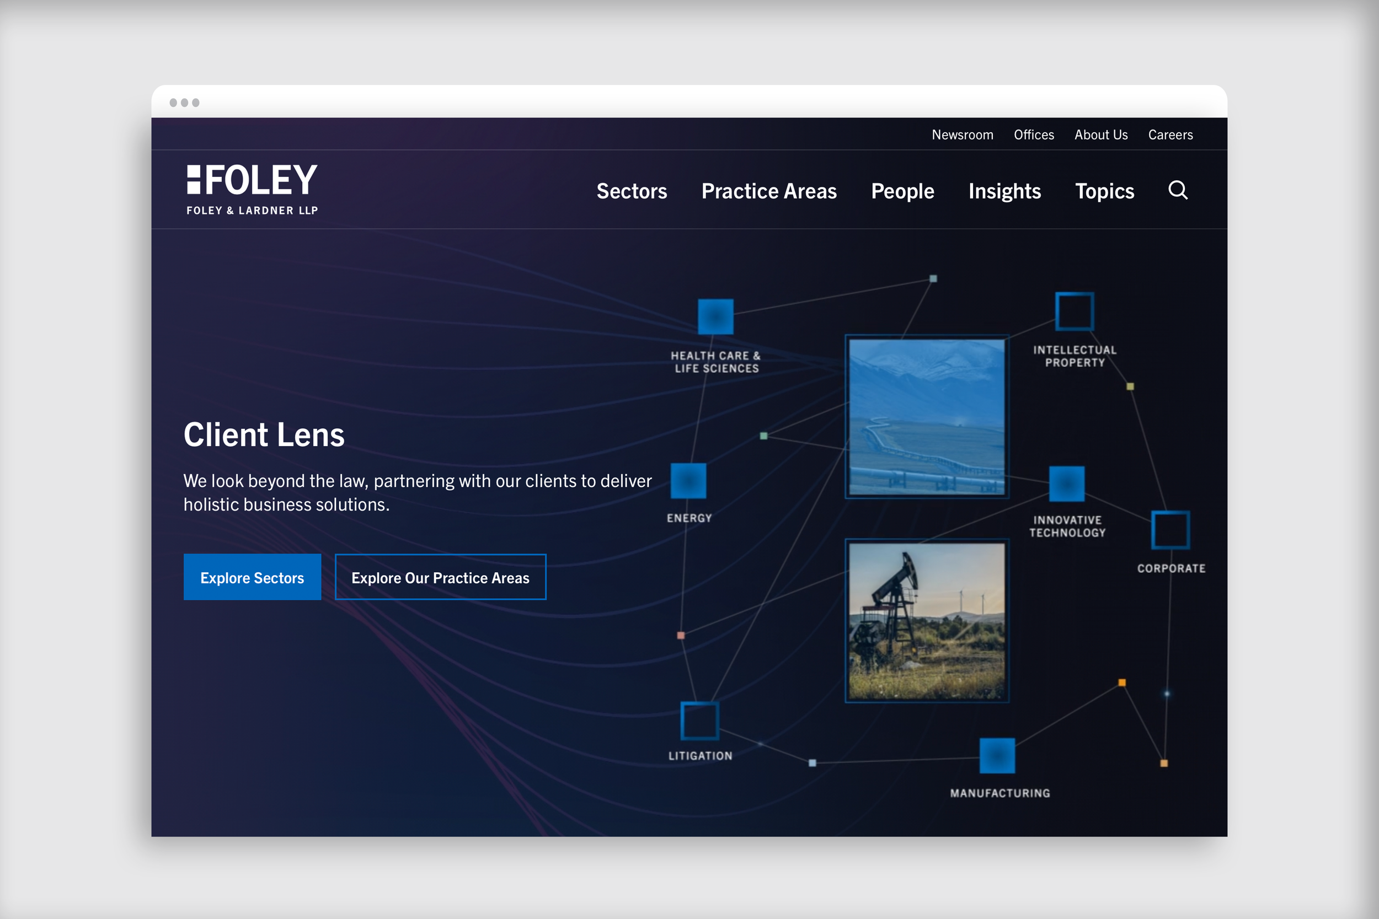Click the Client Lens heading

(264, 435)
